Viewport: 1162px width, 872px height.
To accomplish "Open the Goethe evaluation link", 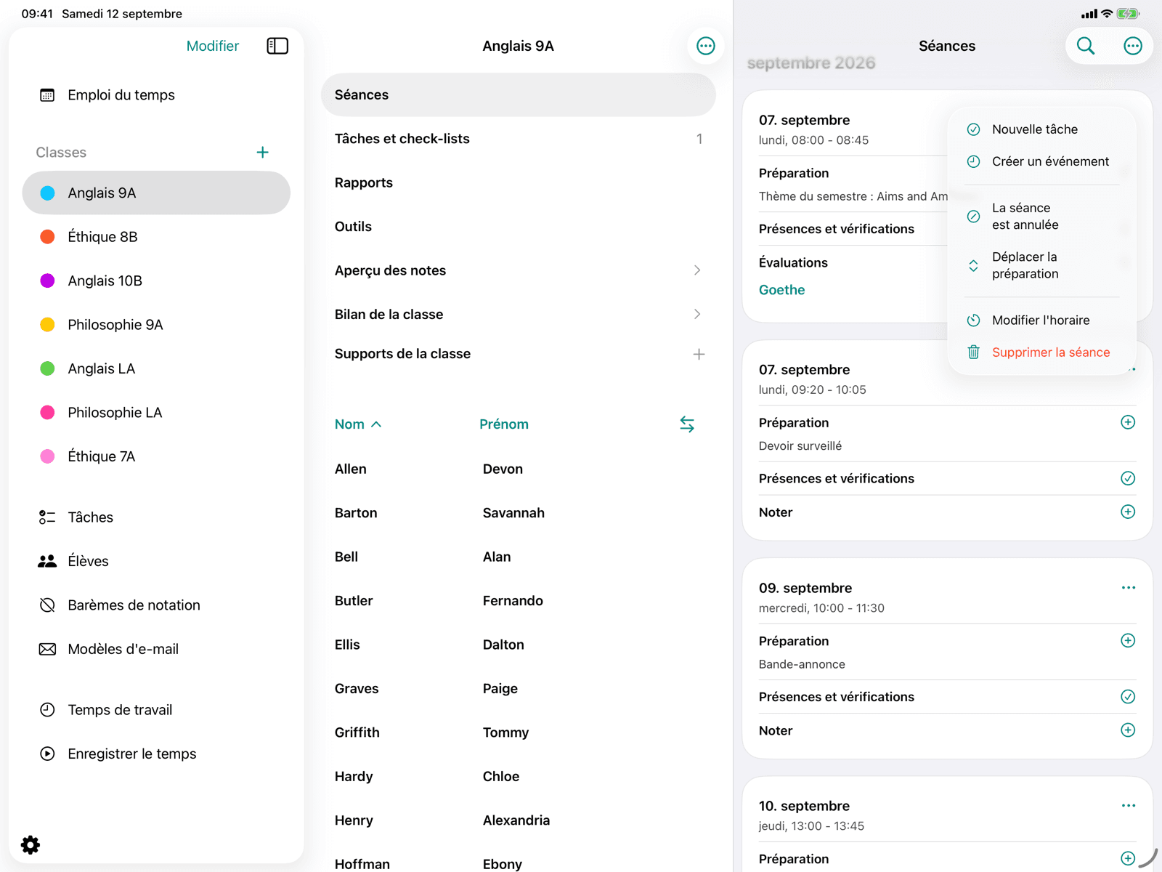I will [781, 290].
